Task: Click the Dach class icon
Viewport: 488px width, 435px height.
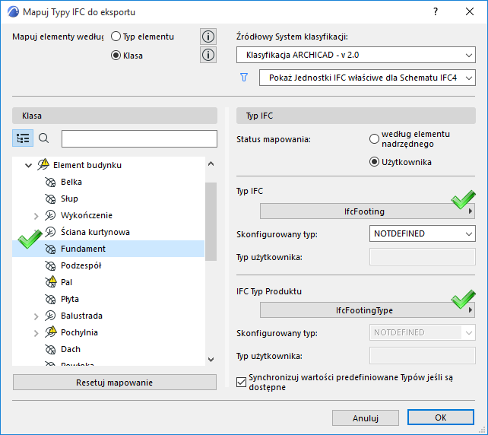Action: [50, 349]
